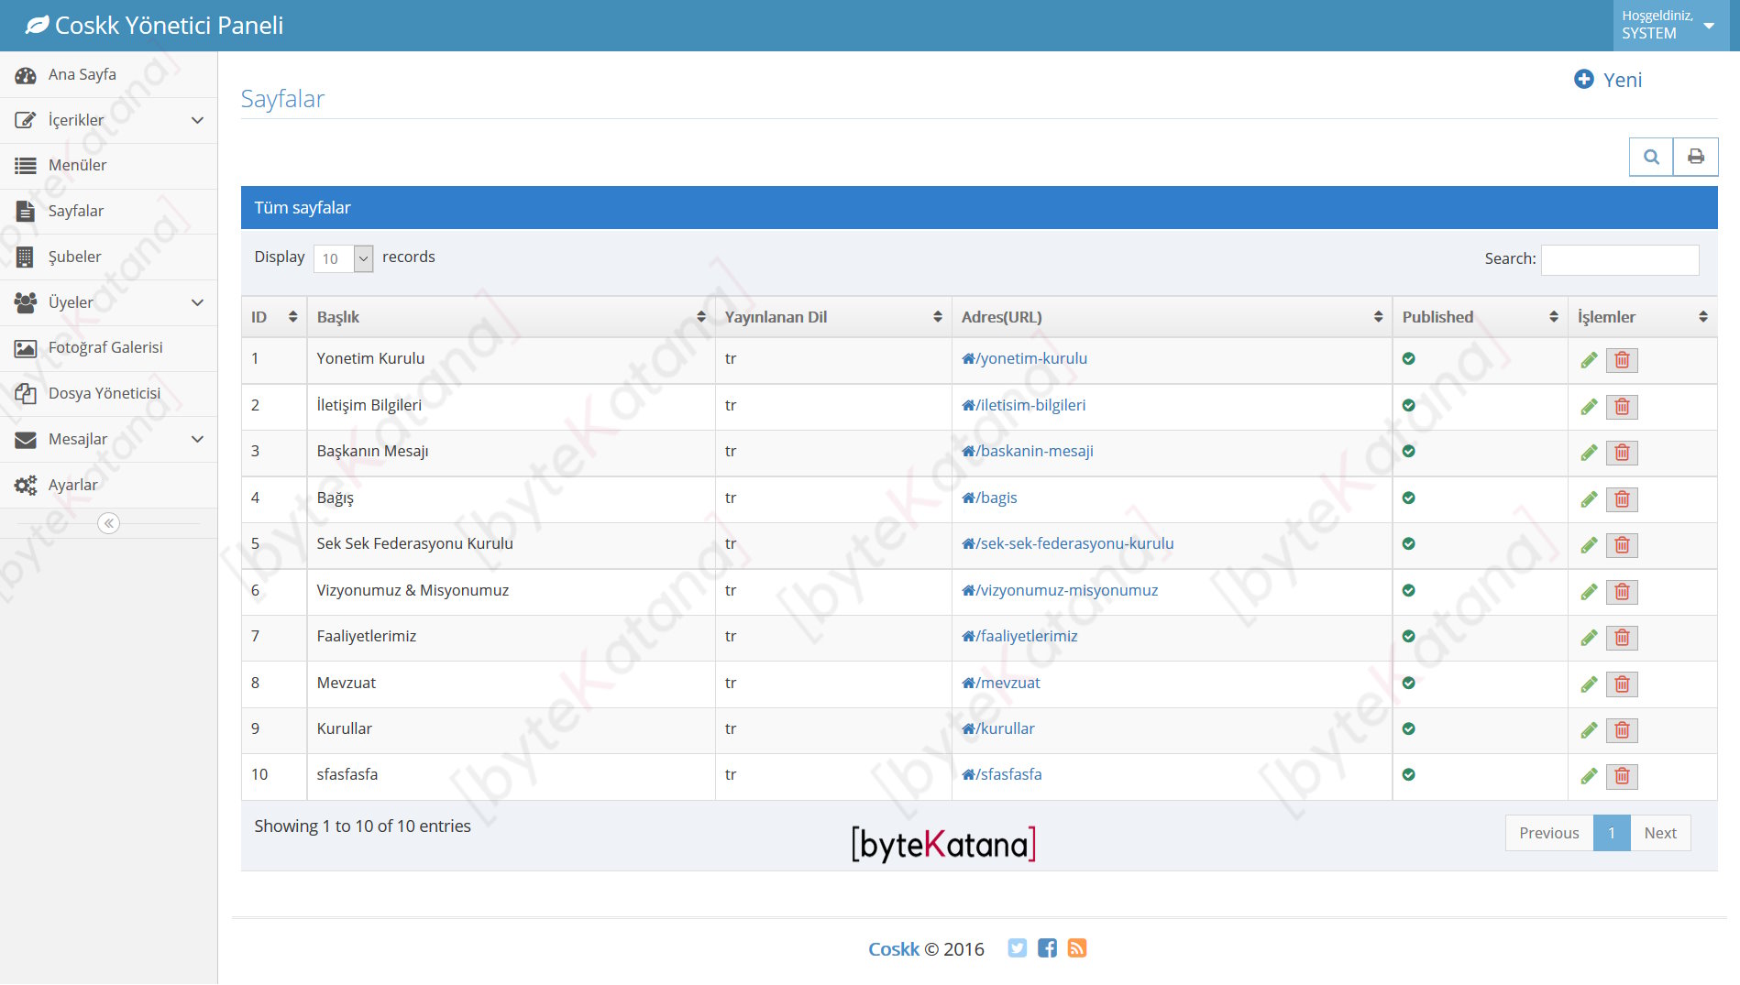Open the Display records count dropdown
Screen dimensions: 1740x985
pyautogui.click(x=343, y=258)
